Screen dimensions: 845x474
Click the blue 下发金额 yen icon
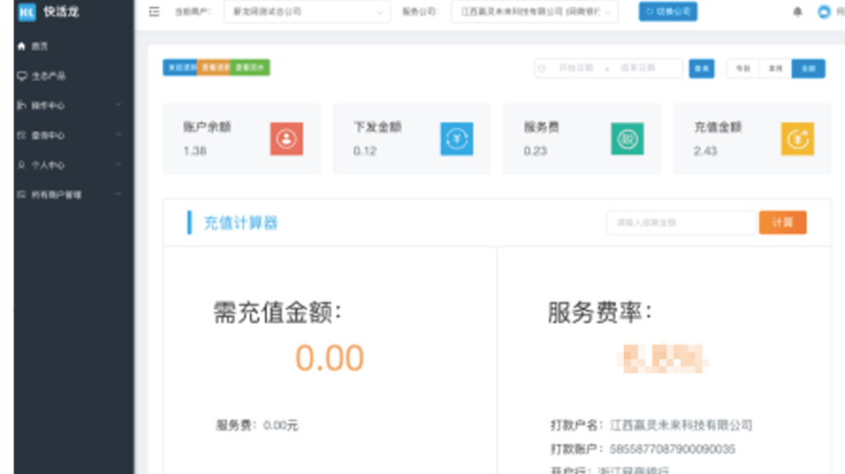(456, 139)
